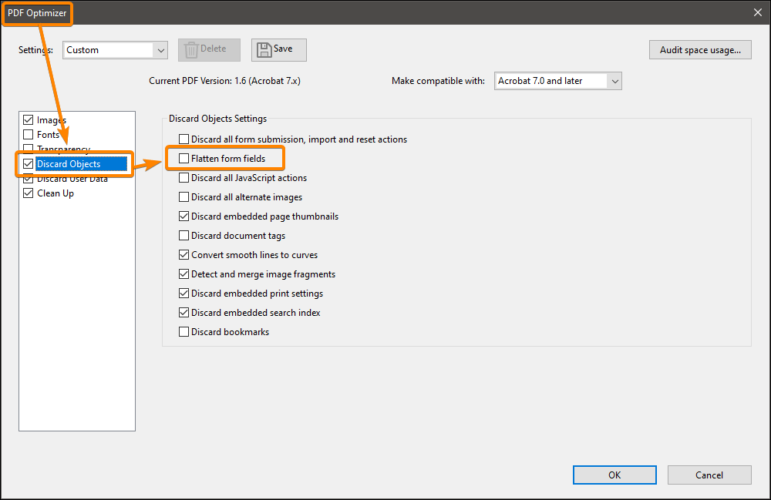Image resolution: width=771 pixels, height=500 pixels.
Task: Open the Make compatible with dropdown
Action: point(557,80)
